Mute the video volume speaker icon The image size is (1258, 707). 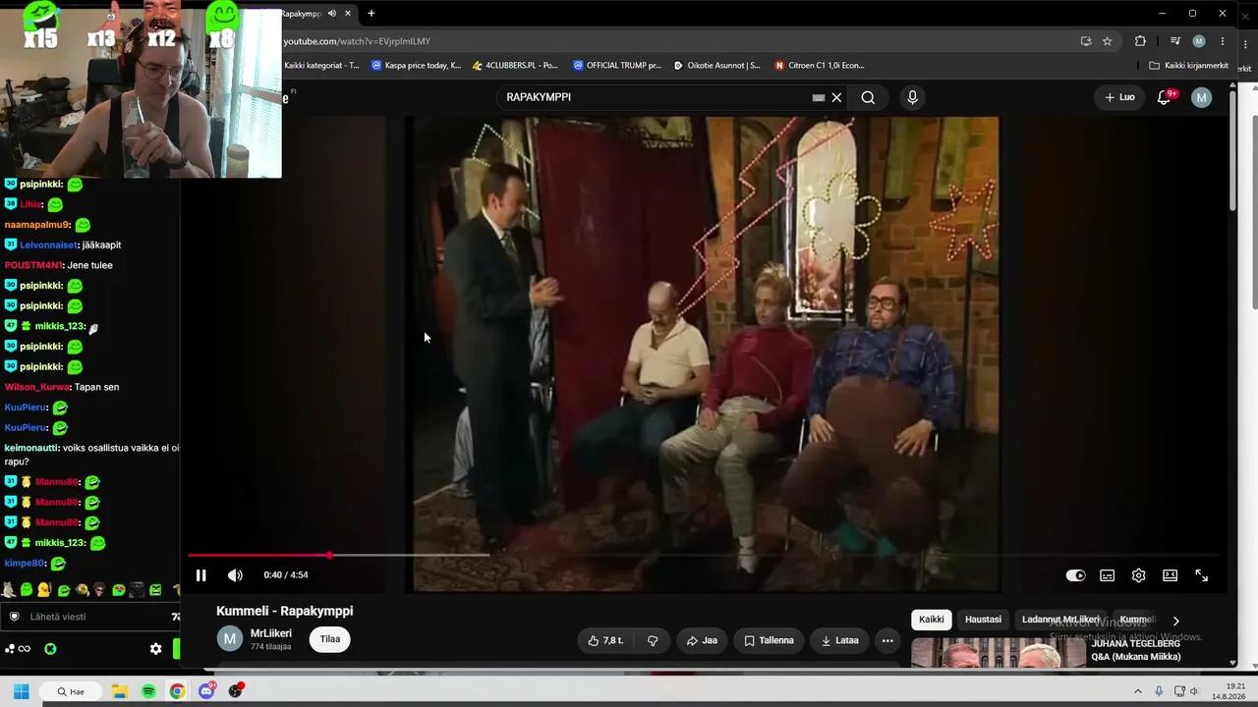tap(235, 575)
